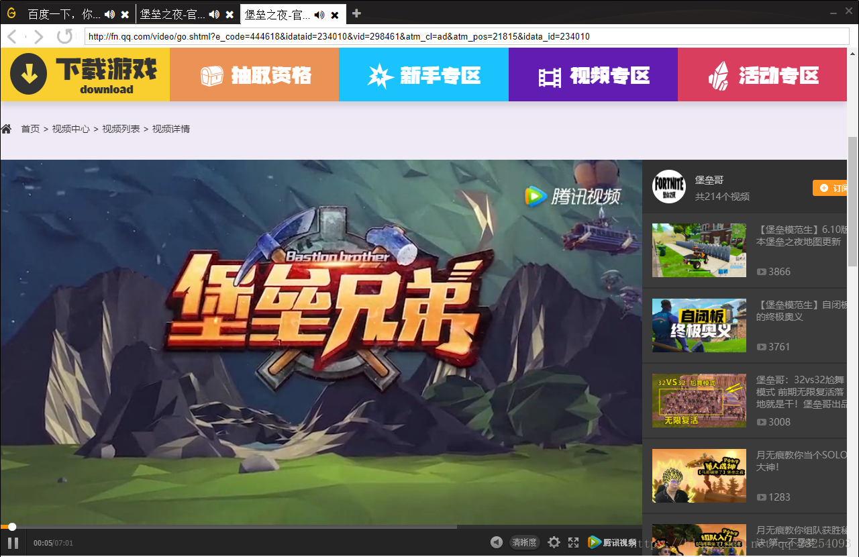Focus the URL address bar
Image resolution: width=859 pixels, height=557 pixels.
(x=466, y=36)
